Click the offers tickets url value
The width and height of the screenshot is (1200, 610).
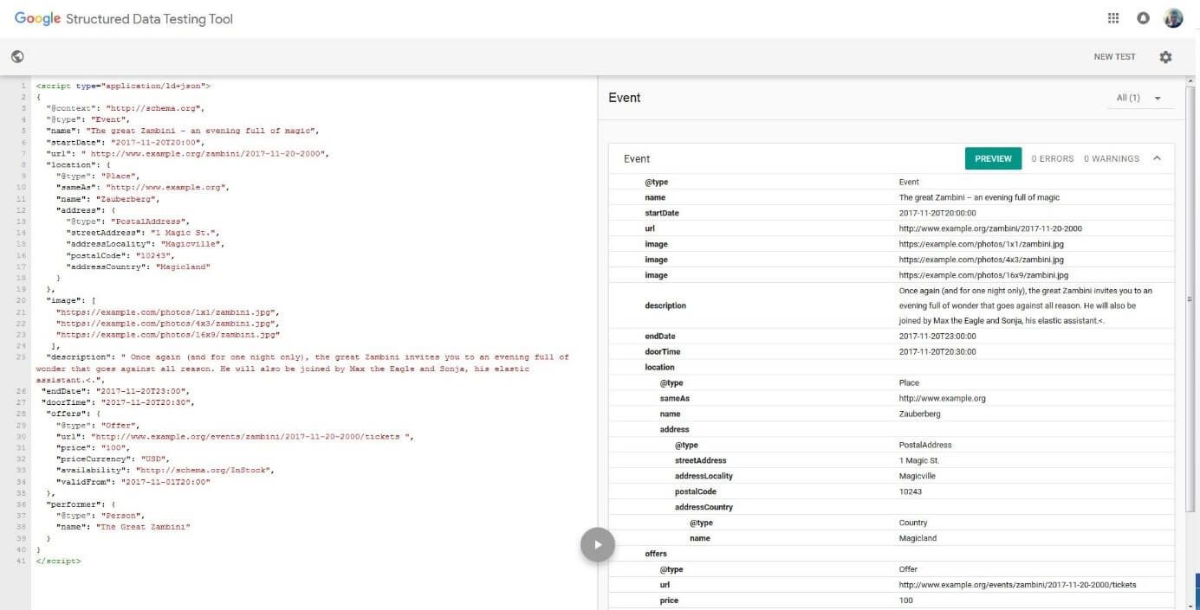coord(1017,585)
